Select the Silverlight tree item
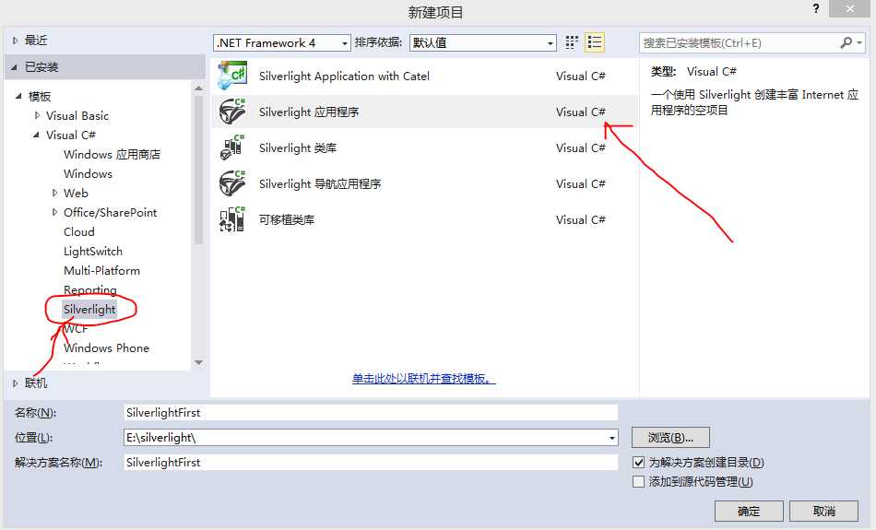 tap(89, 310)
